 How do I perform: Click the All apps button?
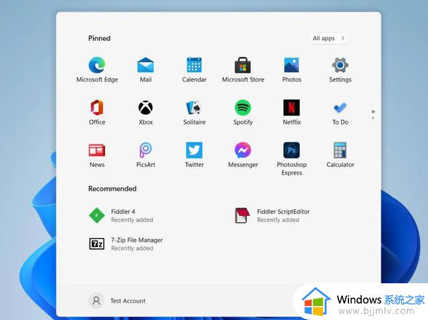pyautogui.click(x=328, y=38)
